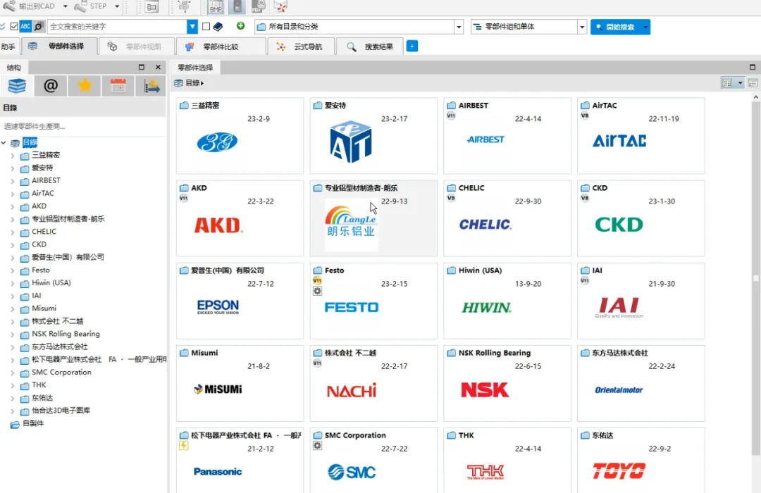761x493 pixels.
Task: Click the green plus add icon
Action: click(x=240, y=26)
